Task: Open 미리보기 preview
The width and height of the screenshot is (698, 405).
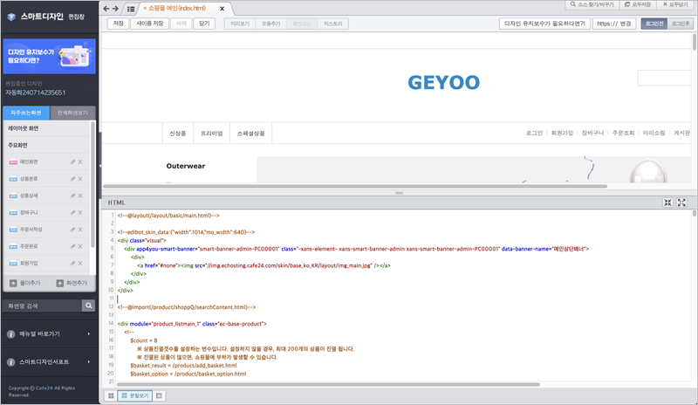Action: [240, 24]
